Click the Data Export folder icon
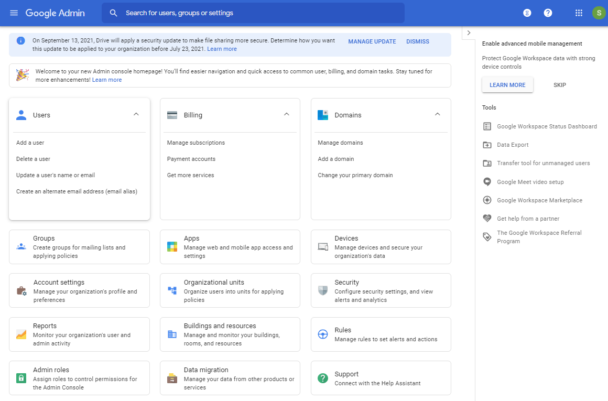 [x=487, y=145]
